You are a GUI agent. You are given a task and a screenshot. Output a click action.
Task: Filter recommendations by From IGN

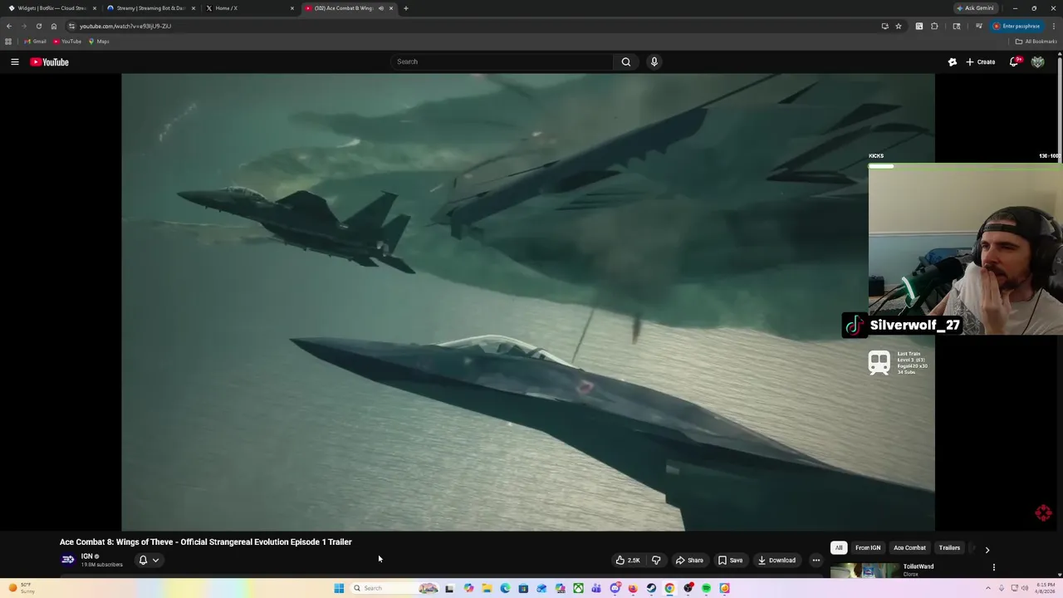point(868,548)
